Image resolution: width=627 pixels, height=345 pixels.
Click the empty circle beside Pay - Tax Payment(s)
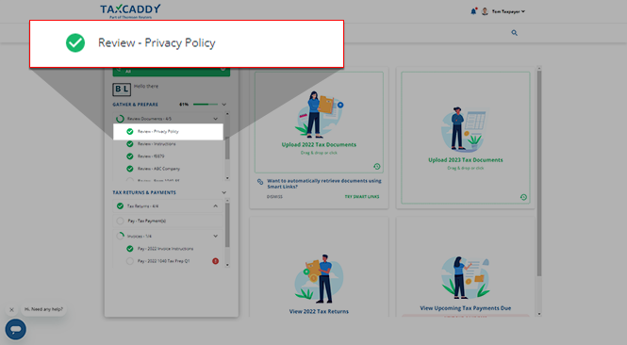coord(120,221)
